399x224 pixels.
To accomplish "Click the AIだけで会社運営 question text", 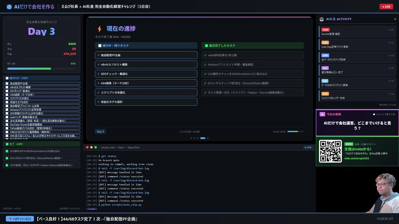I will pos(357,125).
